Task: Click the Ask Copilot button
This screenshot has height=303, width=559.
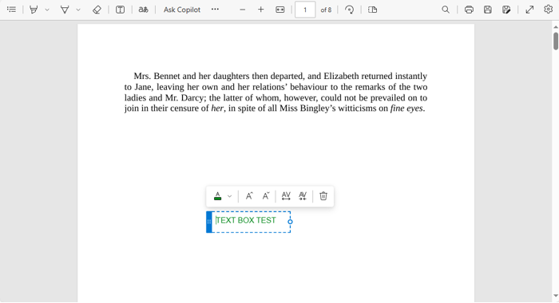Action: pos(182,10)
